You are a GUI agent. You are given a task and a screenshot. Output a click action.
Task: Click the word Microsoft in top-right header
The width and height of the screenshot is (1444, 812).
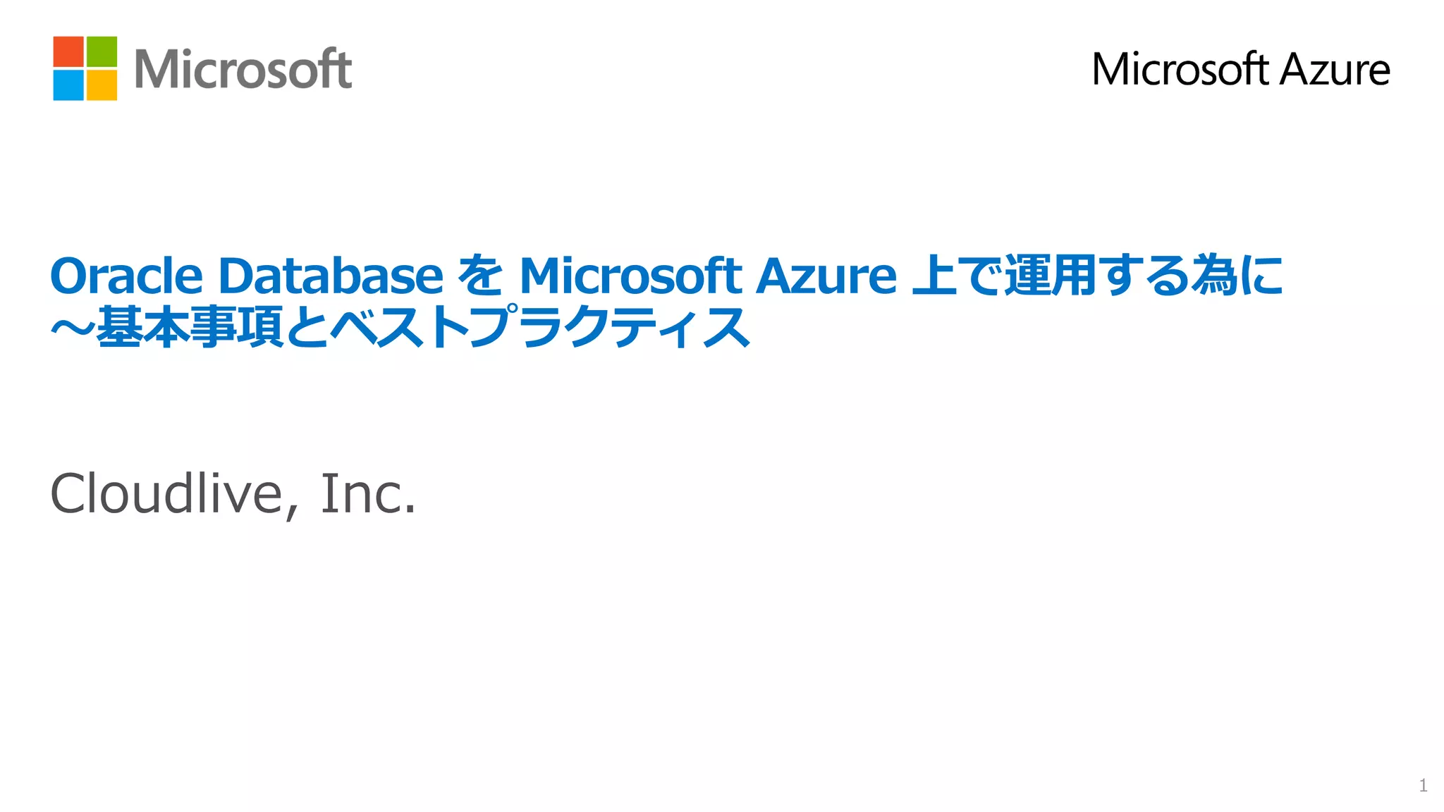(1180, 69)
